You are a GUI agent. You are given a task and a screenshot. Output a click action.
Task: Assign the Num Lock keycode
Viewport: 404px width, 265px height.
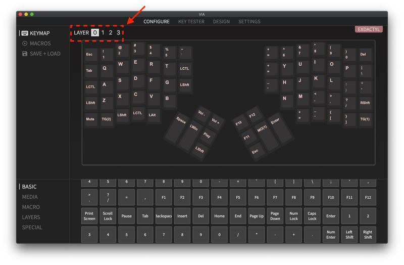click(294, 216)
